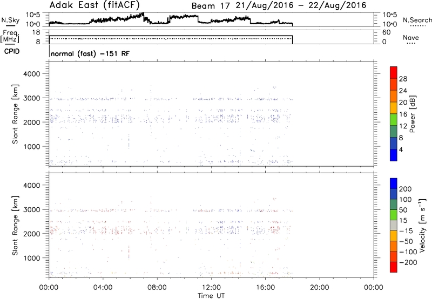This screenshot has height=299, width=432.
Task: Click the dotted sample line under N.Search
Action: coord(417,26)
